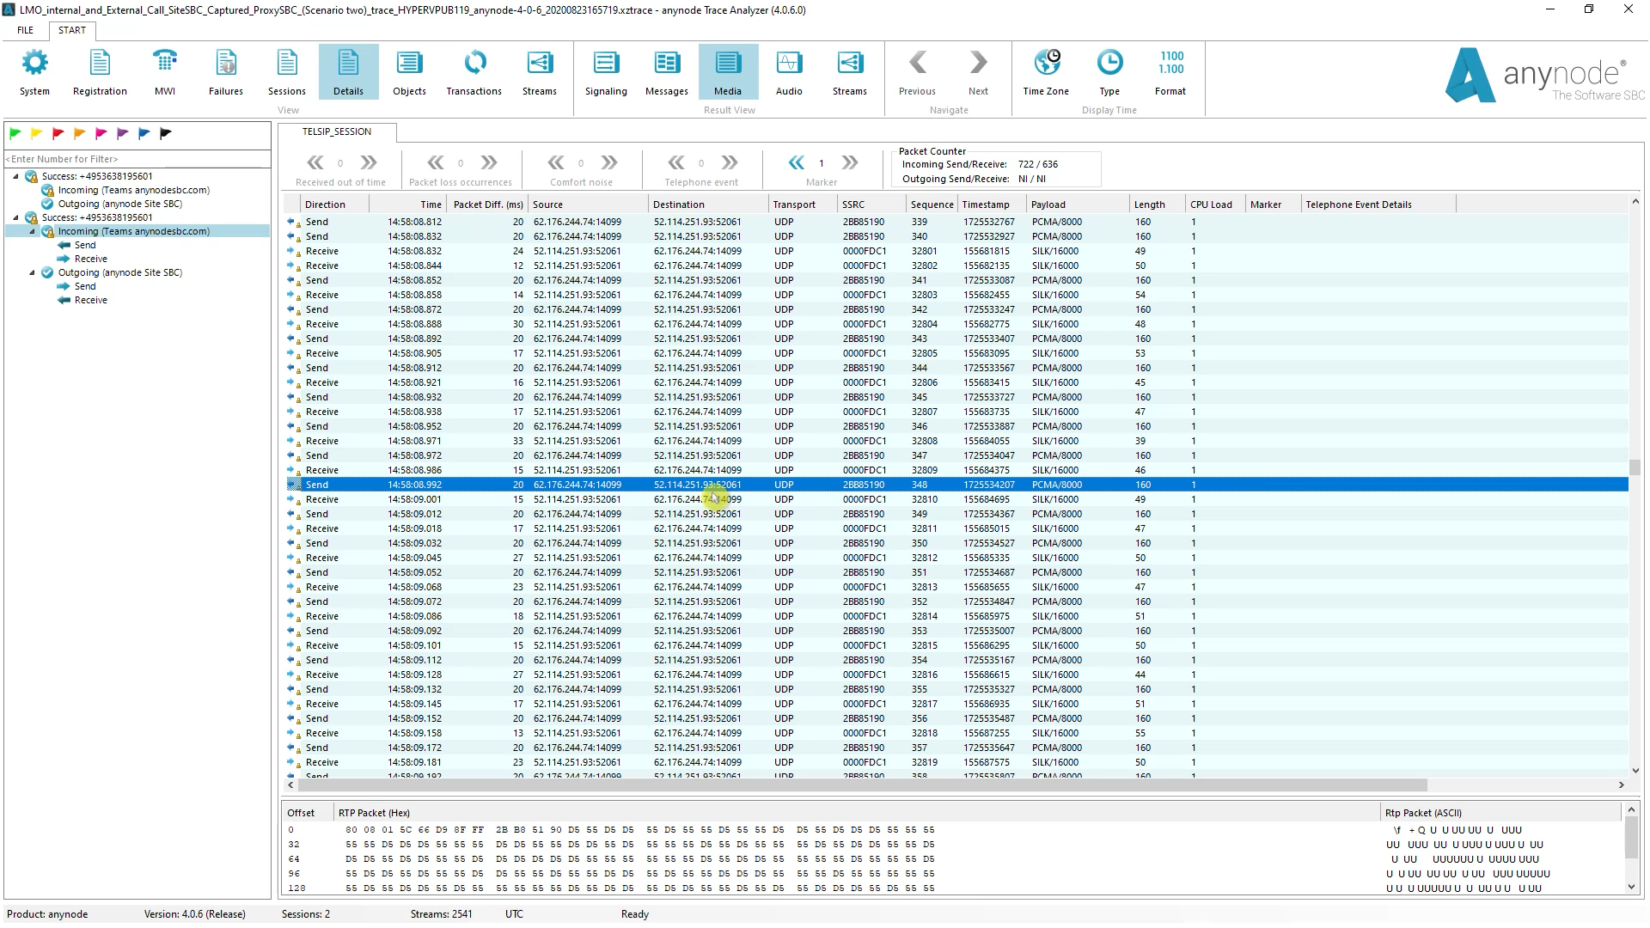Click the red flag filter
Screen dimensions: 1650x928
point(58,133)
